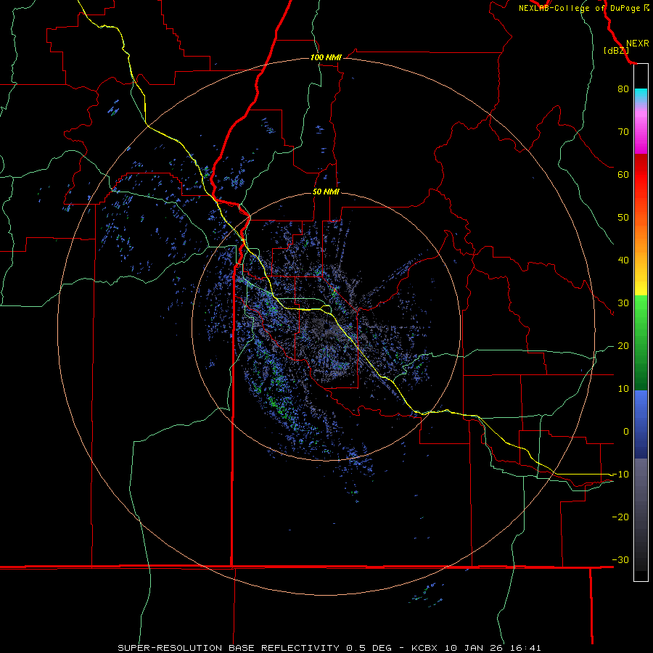This screenshot has width=653, height=653.
Task: Click the 60 dBZ scale value
Action: [x=623, y=174]
